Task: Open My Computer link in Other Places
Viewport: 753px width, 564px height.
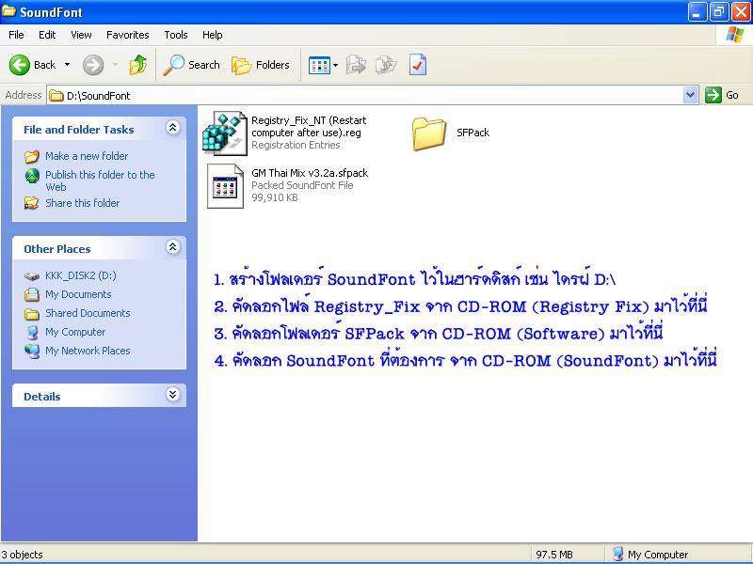Action: click(x=75, y=332)
